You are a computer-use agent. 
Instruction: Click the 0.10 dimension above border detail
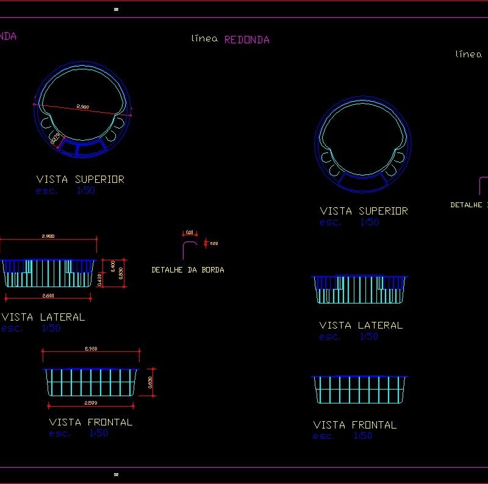(x=189, y=232)
